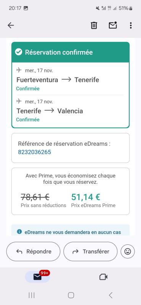Open booking reference 8232036265 link
Image resolution: width=141 pixels, height=305 pixels.
(34, 152)
